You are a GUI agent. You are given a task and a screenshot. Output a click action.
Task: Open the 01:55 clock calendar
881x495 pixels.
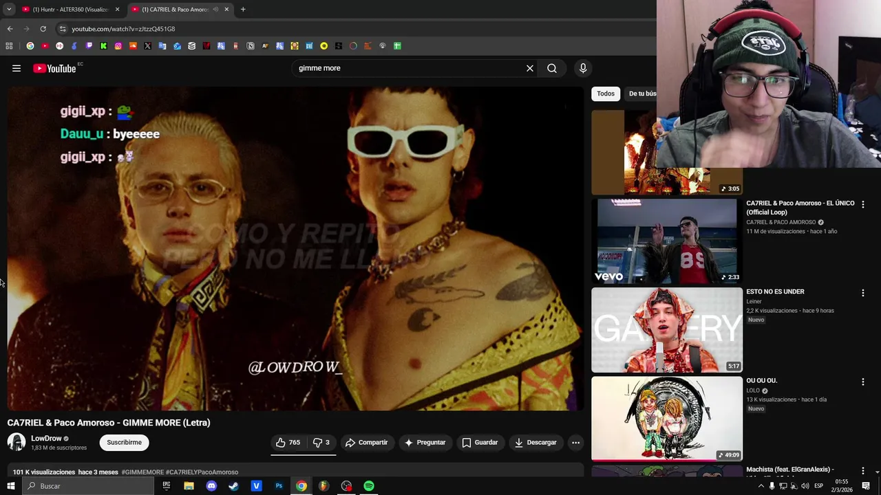pyautogui.click(x=842, y=486)
